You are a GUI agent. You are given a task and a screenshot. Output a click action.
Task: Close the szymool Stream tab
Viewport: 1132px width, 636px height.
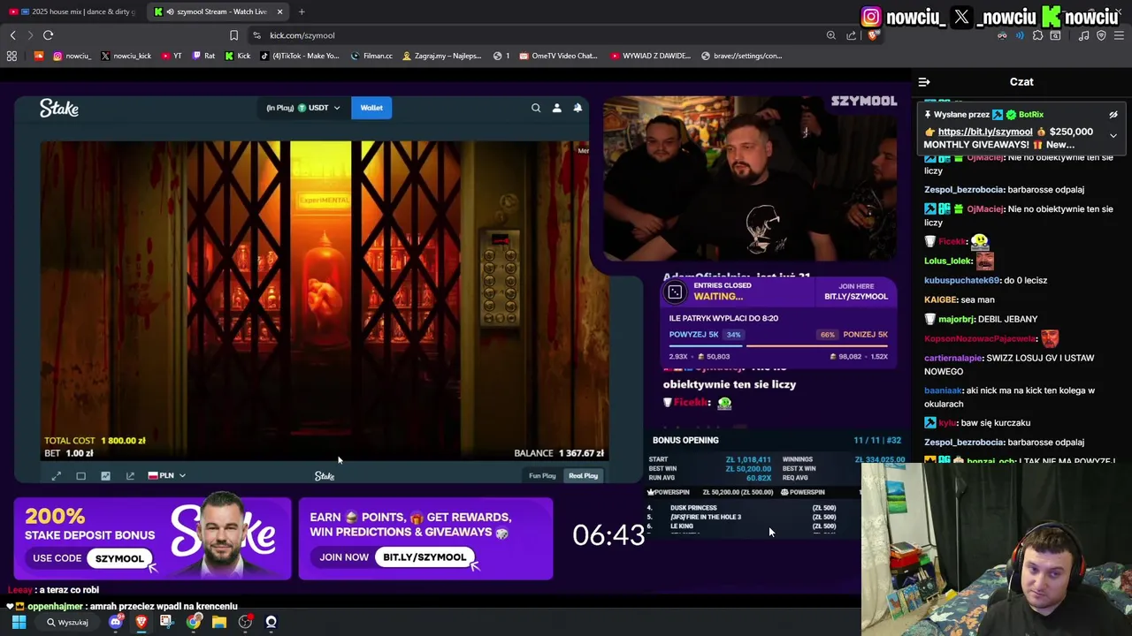[279, 11]
